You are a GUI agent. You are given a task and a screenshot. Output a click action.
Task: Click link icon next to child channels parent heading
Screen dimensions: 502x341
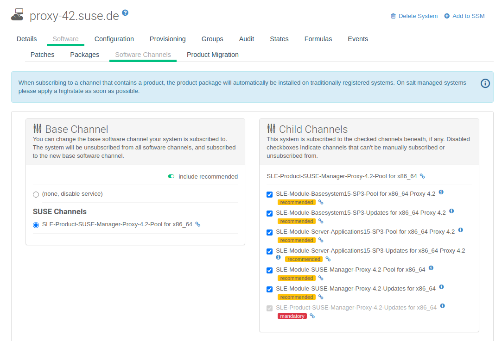[422, 176]
